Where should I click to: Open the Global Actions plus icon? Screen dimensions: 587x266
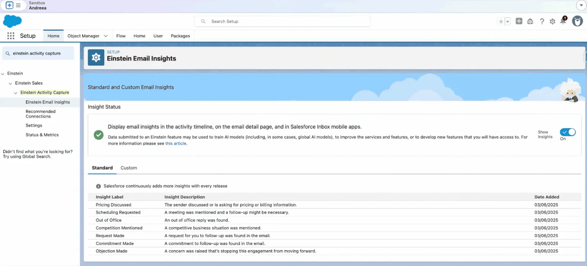coord(519,21)
